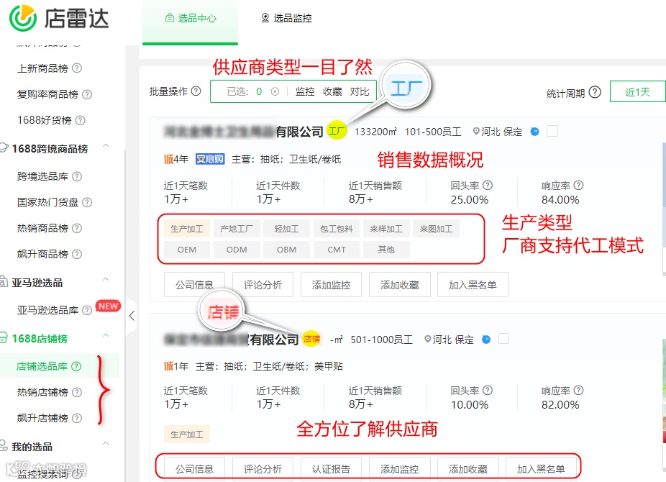
Task: Click batch 监控 action
Action: pyautogui.click(x=305, y=92)
